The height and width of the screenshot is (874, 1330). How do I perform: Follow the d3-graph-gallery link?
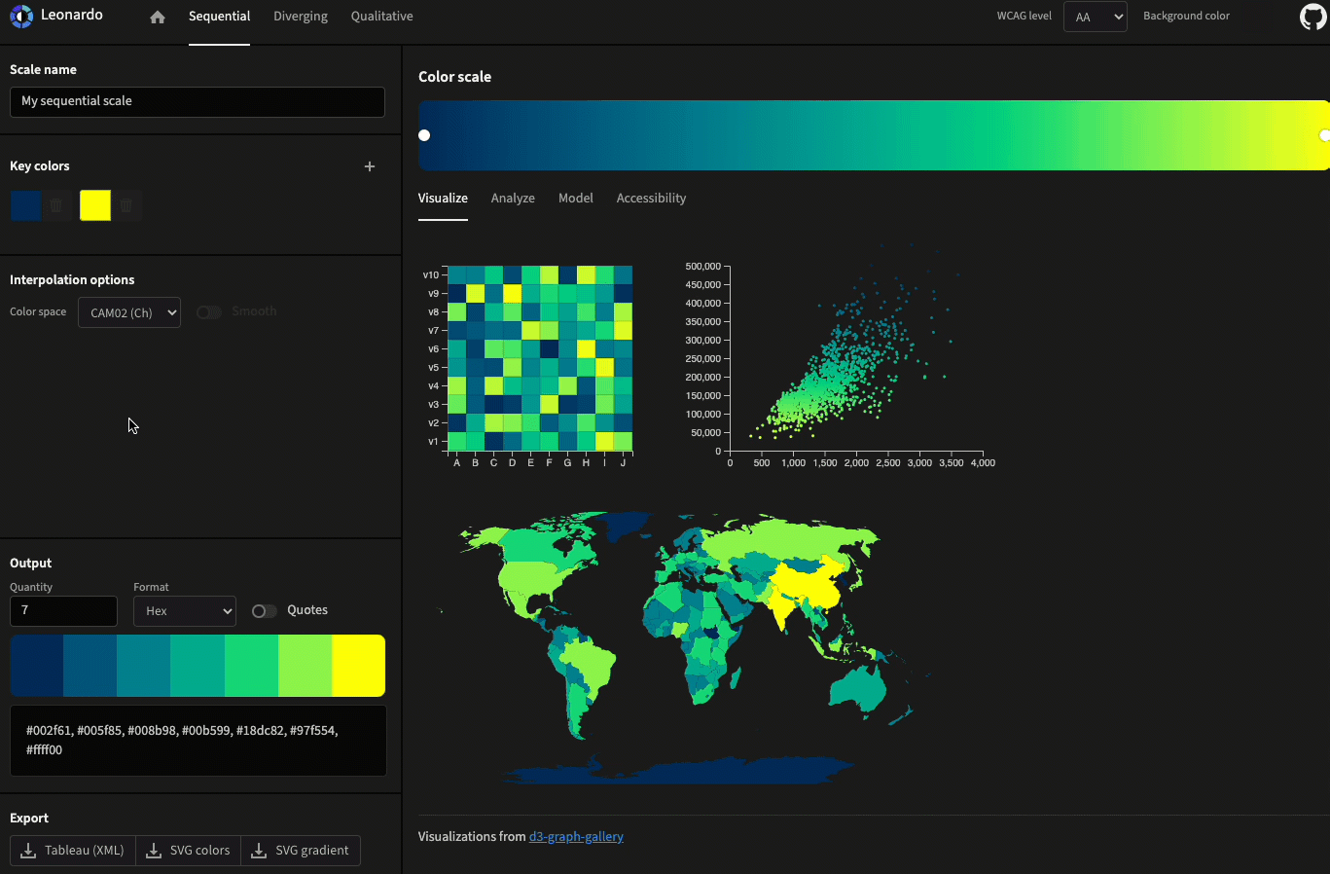click(576, 837)
